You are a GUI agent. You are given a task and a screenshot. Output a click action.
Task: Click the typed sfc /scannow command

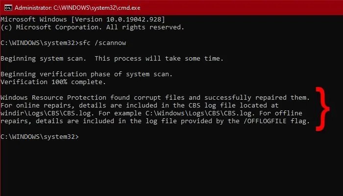click(101, 43)
